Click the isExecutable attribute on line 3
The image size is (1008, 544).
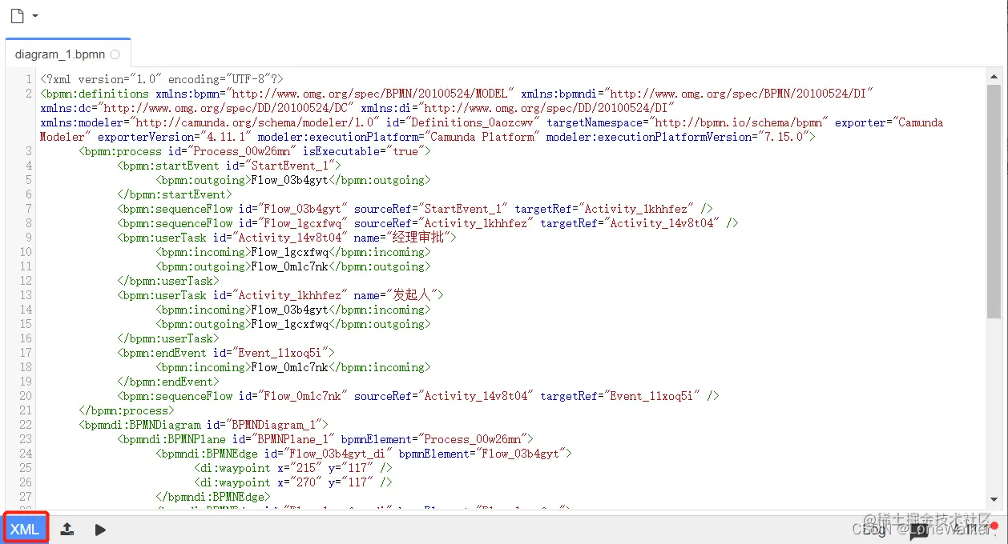tap(341, 151)
